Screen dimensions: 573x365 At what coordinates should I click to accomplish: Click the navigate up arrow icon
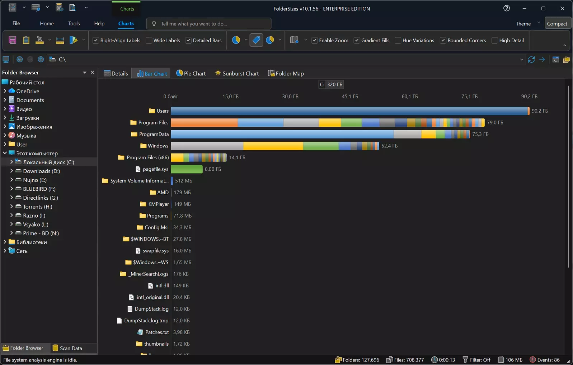[41, 59]
